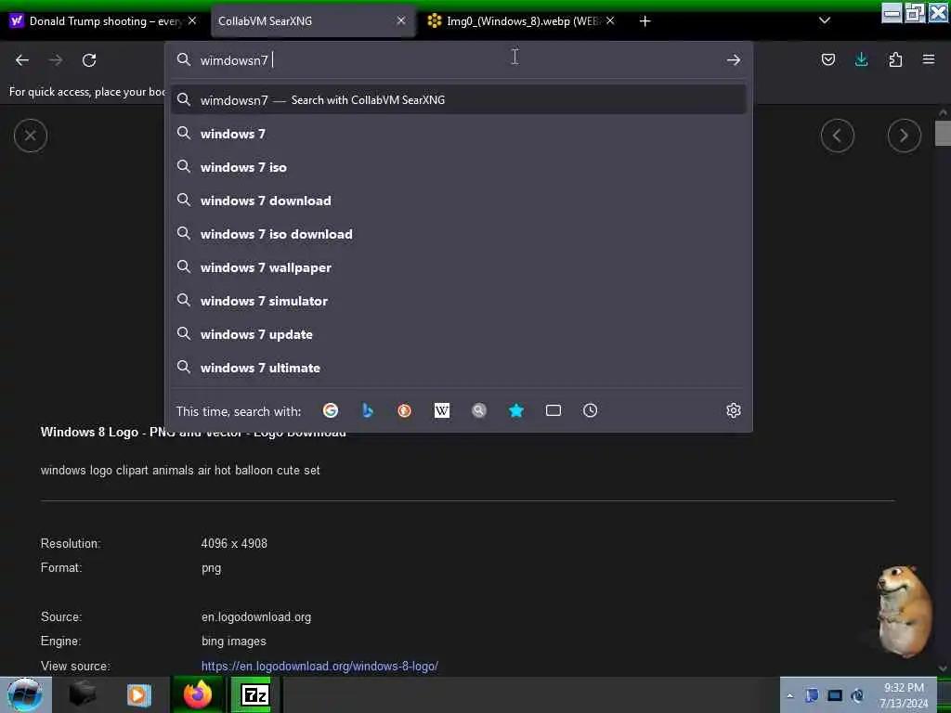The height and width of the screenshot is (713, 951).
Task: Open the clock showing 9:32 PM
Action: 904,695
